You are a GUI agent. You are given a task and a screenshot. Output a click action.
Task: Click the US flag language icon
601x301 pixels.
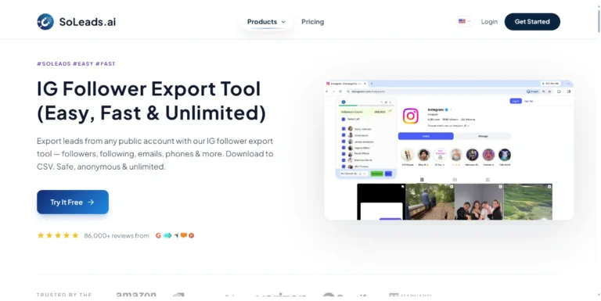click(462, 21)
